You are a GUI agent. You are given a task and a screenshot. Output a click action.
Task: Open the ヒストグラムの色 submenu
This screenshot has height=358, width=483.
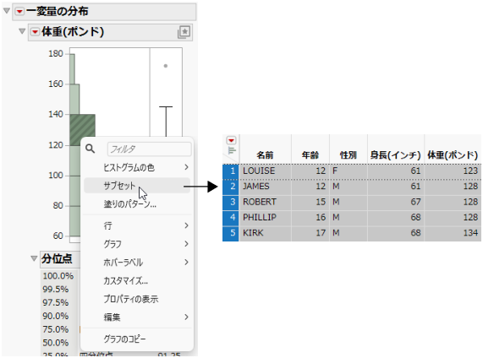pos(137,168)
